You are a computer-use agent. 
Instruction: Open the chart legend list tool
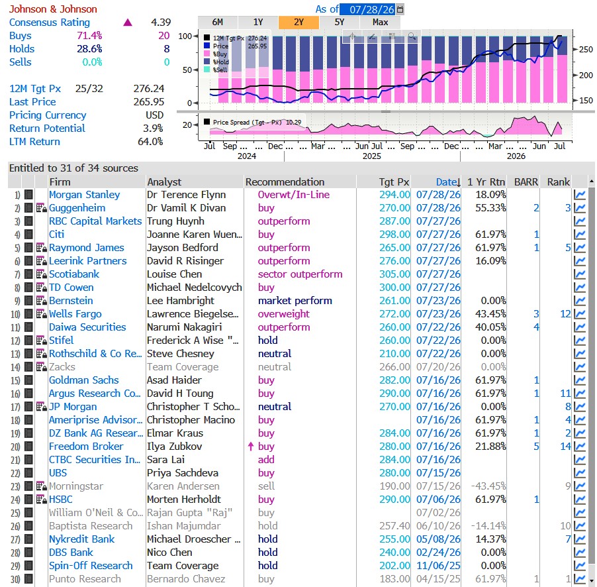392,36
